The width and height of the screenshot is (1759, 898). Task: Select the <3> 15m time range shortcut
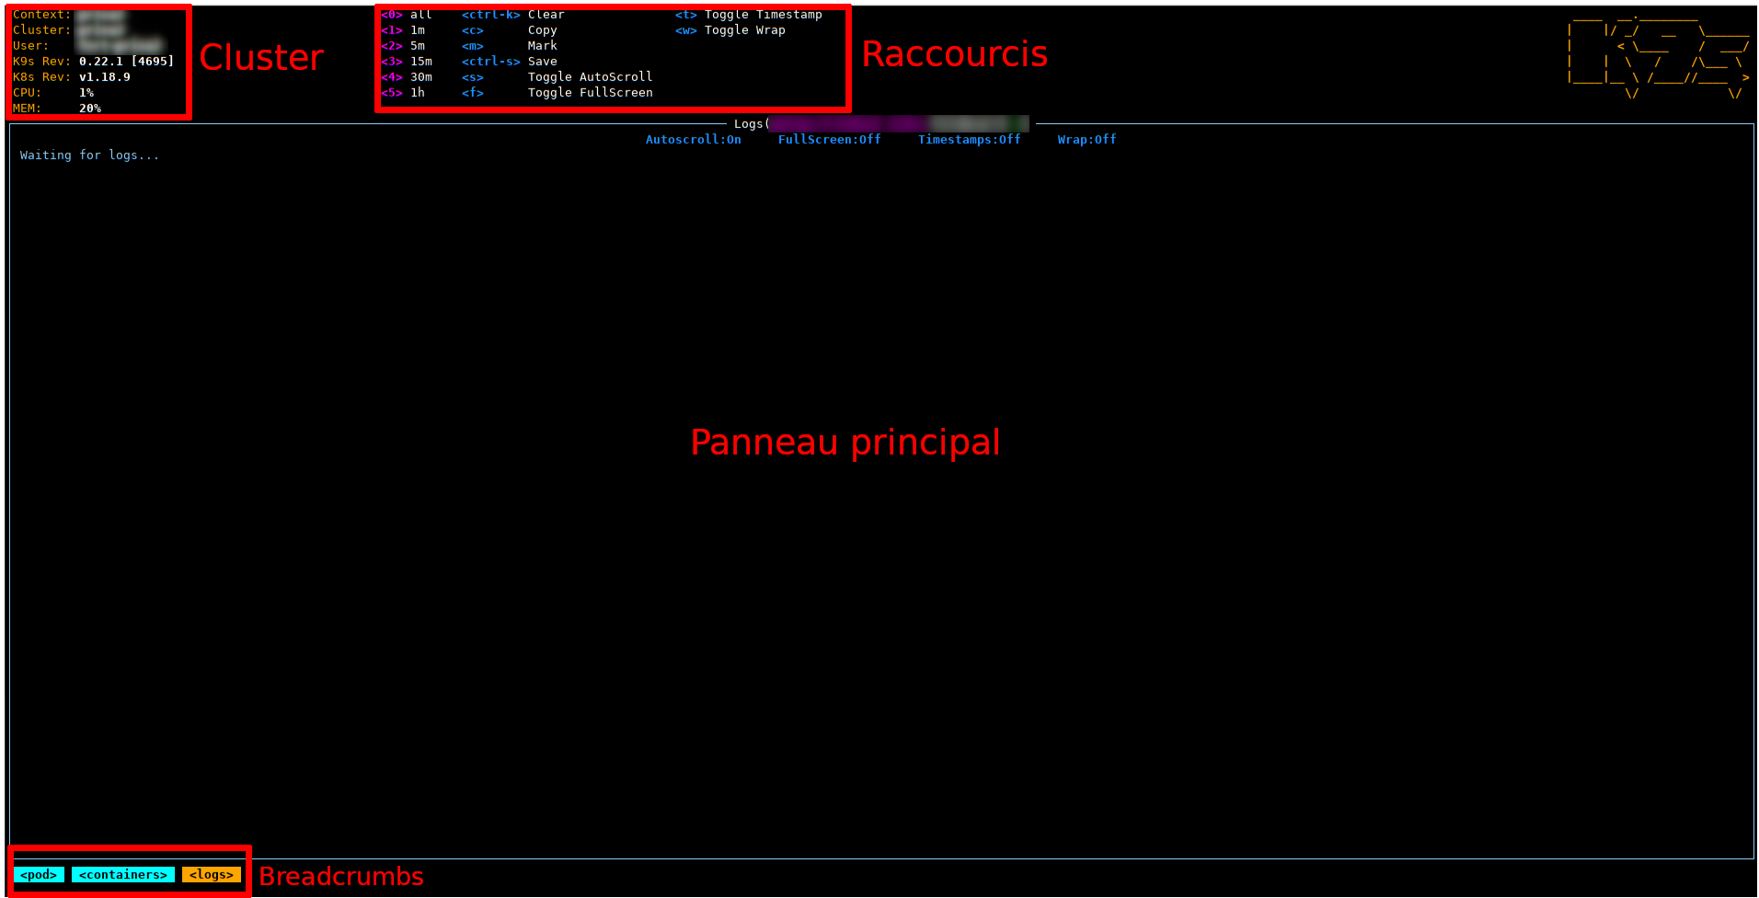[406, 62]
